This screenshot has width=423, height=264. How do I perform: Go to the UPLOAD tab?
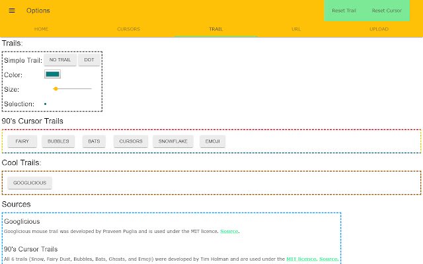379,29
